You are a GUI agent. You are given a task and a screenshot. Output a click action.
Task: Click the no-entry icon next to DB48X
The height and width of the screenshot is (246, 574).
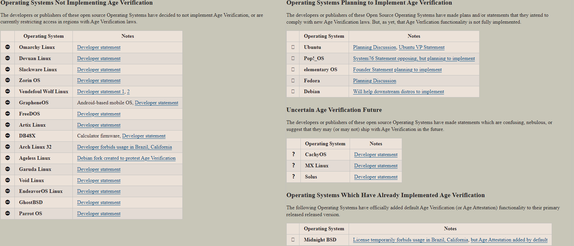click(x=8, y=136)
